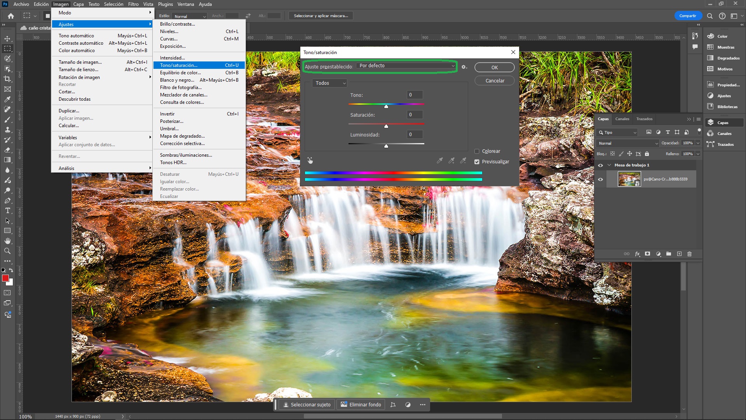Screen dimensions: 746x420
Task: Click the create new group folder icon
Action: point(669,254)
